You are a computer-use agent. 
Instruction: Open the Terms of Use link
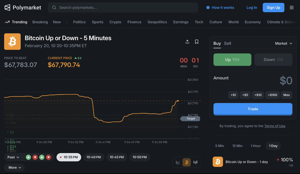coord(275,126)
